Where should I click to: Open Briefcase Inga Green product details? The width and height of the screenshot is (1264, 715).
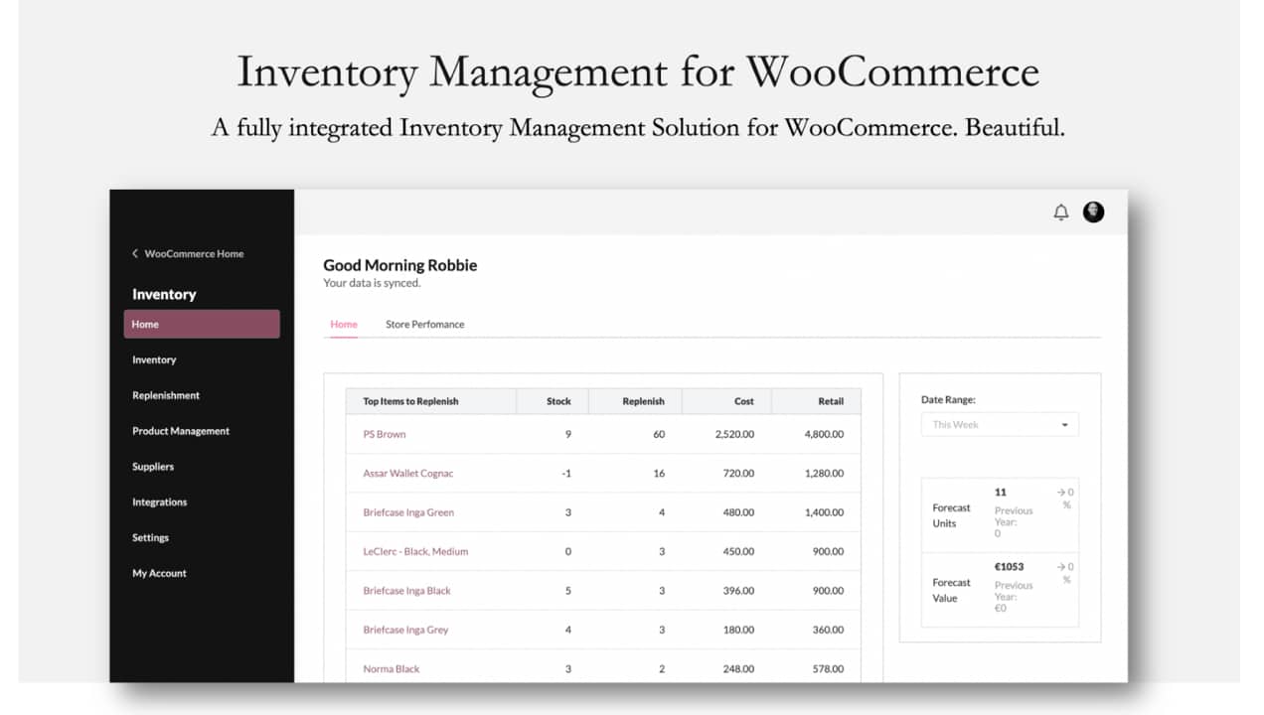408,511
